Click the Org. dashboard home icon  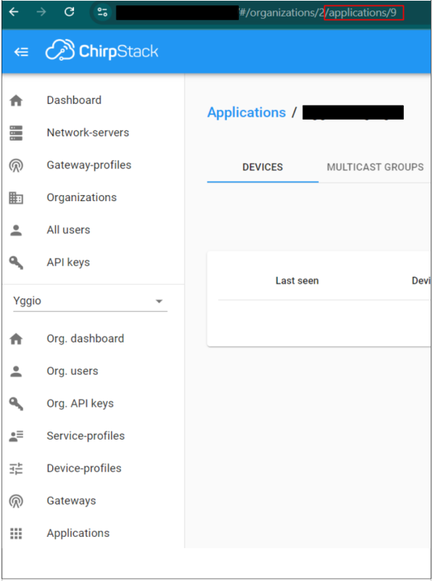coord(16,339)
